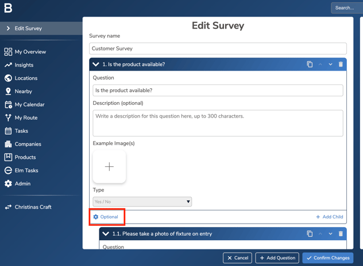Click Add Child link for question 1

329,217
